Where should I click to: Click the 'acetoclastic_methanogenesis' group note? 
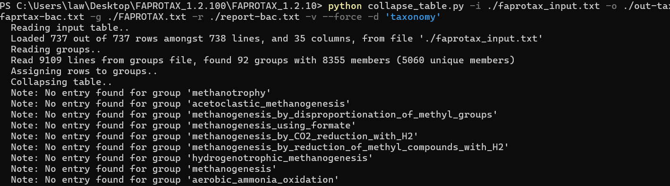[x=180, y=104]
